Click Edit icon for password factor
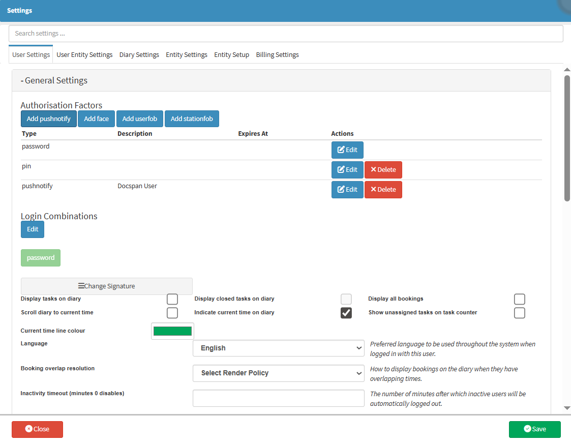This screenshot has width=571, height=444. tap(347, 150)
